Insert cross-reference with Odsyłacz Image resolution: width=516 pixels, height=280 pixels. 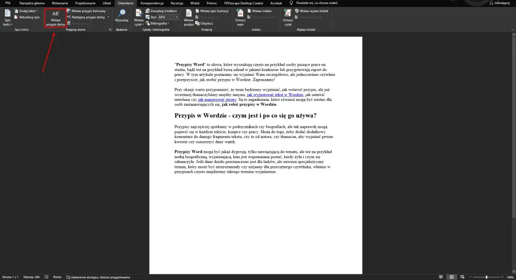204,23
